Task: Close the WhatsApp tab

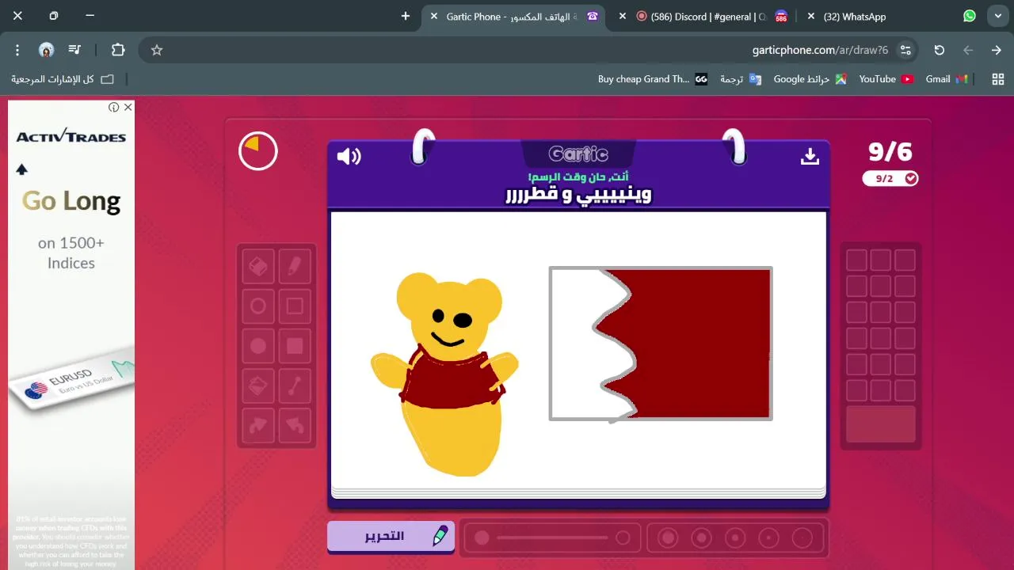Action: [x=810, y=16]
